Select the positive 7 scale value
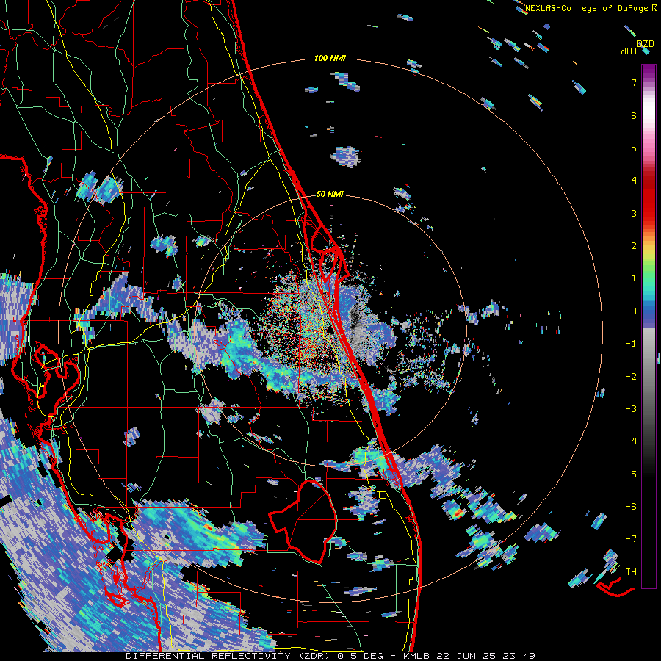 pos(634,82)
